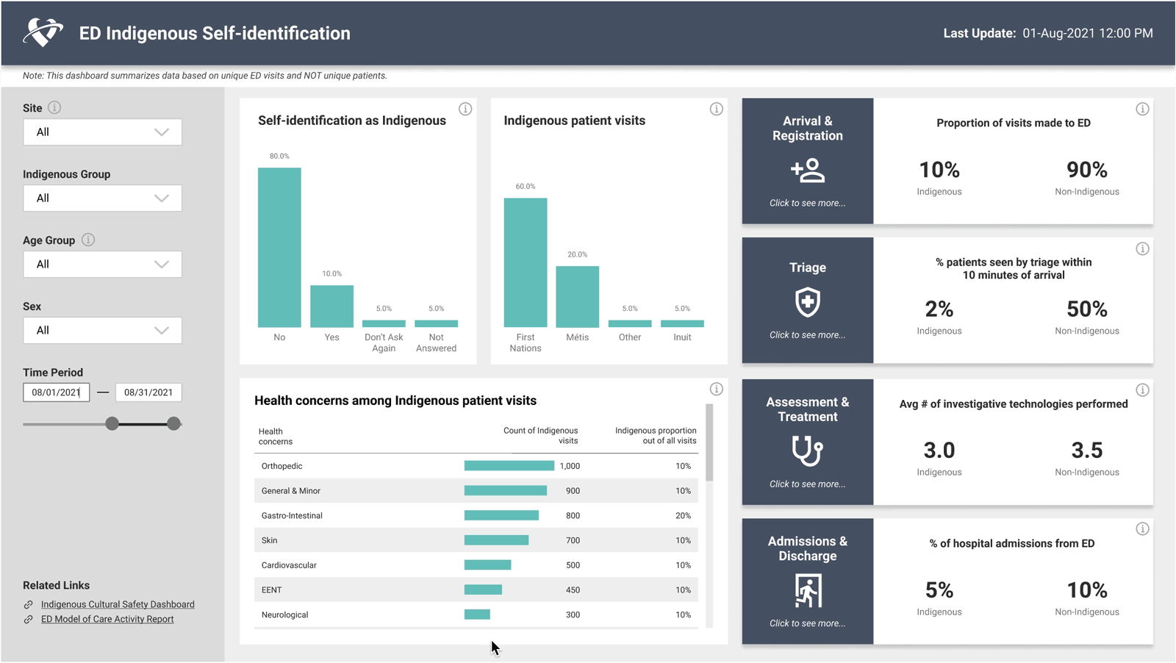This screenshot has height=663, width=1176.
Task: Click 'Indigenous proportion out of all visits' header
Action: tap(656, 436)
